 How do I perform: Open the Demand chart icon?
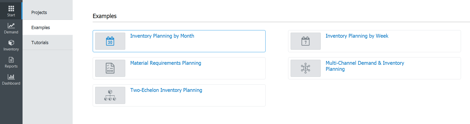pos(11,26)
